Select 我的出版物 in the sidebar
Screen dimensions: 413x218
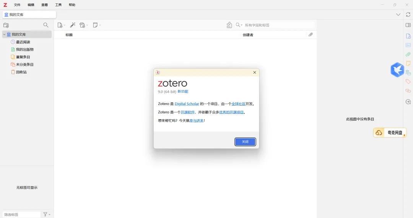pos(25,49)
